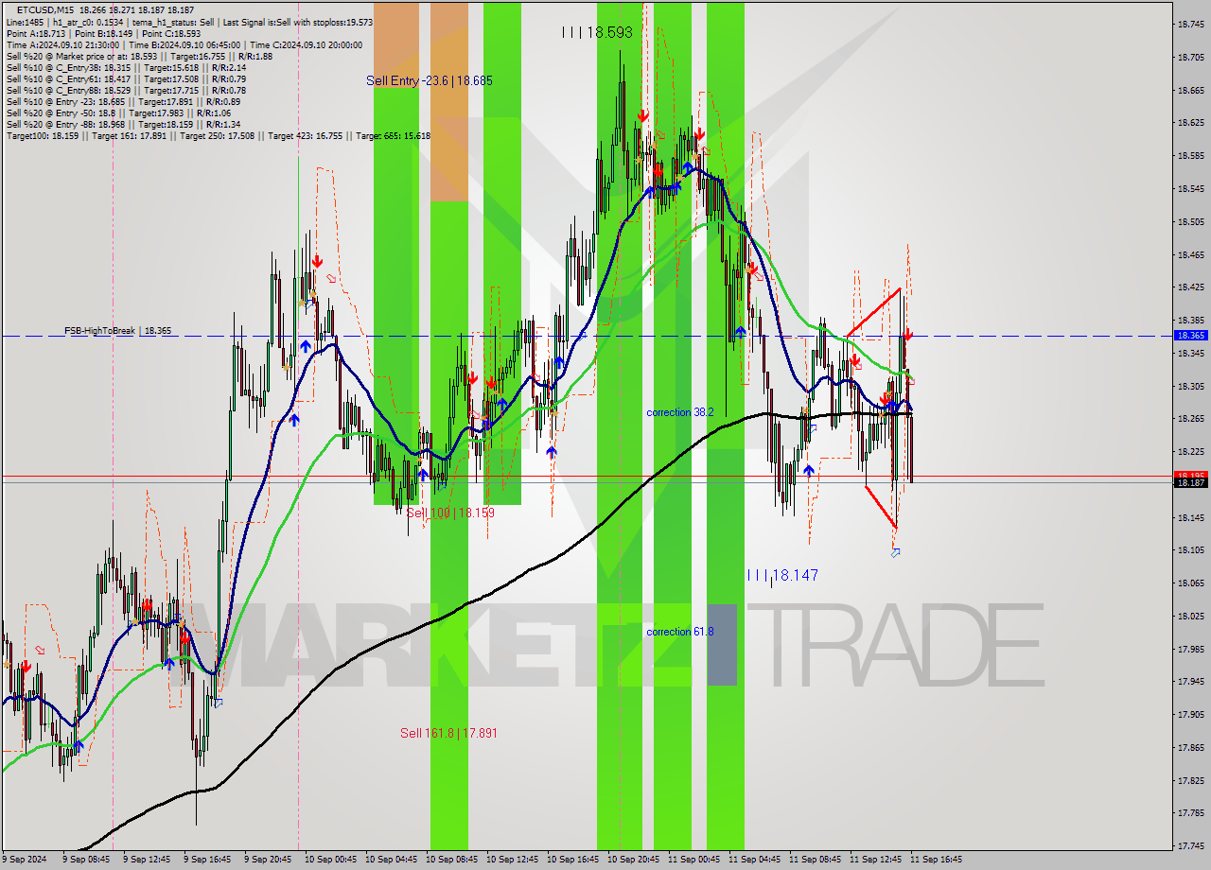Click the '11 Sep 16:45' time label

click(x=936, y=860)
